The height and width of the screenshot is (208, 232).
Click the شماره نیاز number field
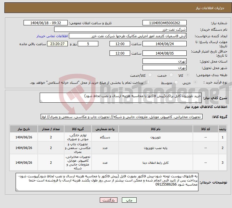pyautogui.click(x=164, y=23)
